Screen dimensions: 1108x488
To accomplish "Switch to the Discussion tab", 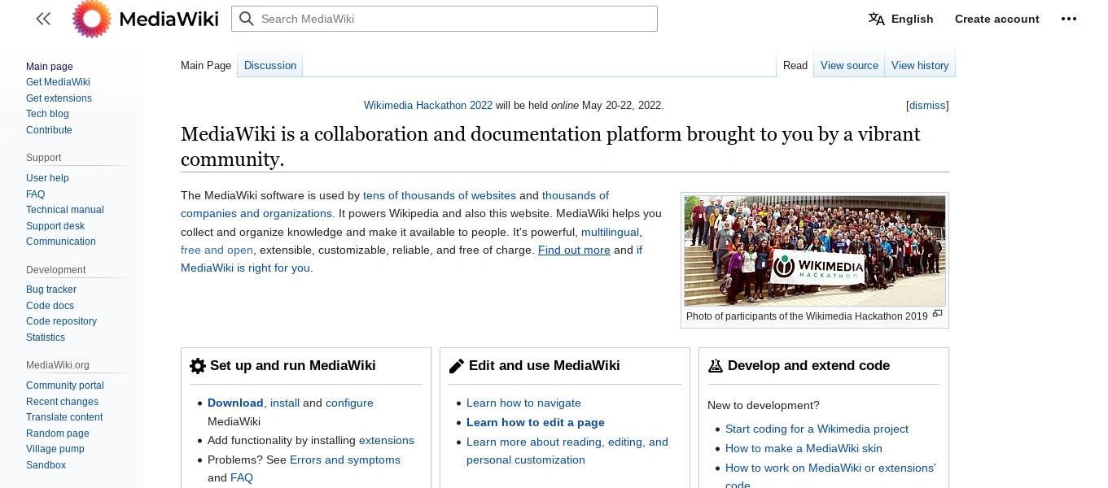I will pos(270,65).
